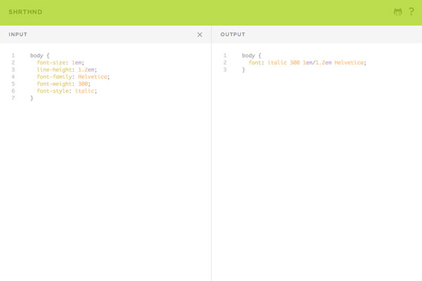422x281 pixels.
Task: Click the SHRTHND logo
Action: 25,12
